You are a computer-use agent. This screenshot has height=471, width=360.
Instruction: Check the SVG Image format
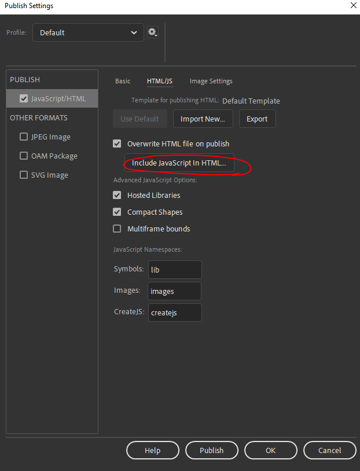[24, 175]
